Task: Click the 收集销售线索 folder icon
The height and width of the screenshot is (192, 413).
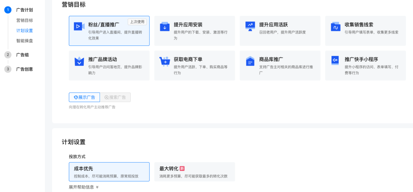Action: pyautogui.click(x=335, y=26)
